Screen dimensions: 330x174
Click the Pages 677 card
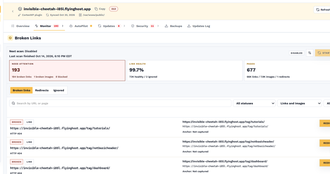click(287, 70)
